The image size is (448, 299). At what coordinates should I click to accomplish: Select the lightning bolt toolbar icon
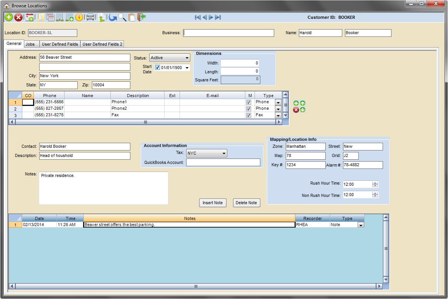click(79, 17)
